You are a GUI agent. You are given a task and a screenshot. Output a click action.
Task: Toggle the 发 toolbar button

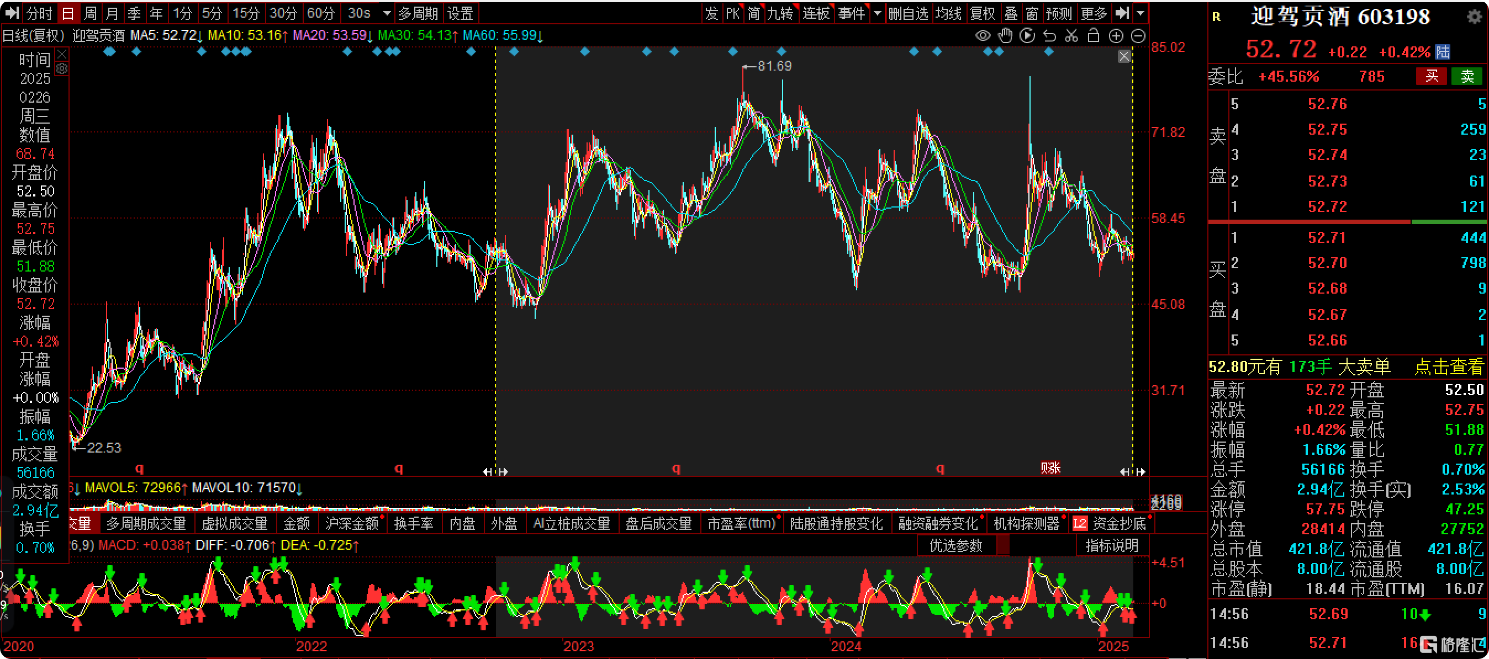[x=711, y=13]
